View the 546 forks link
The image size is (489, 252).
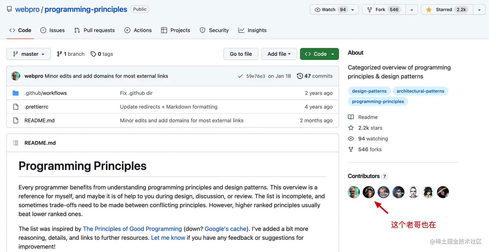[x=365, y=149]
